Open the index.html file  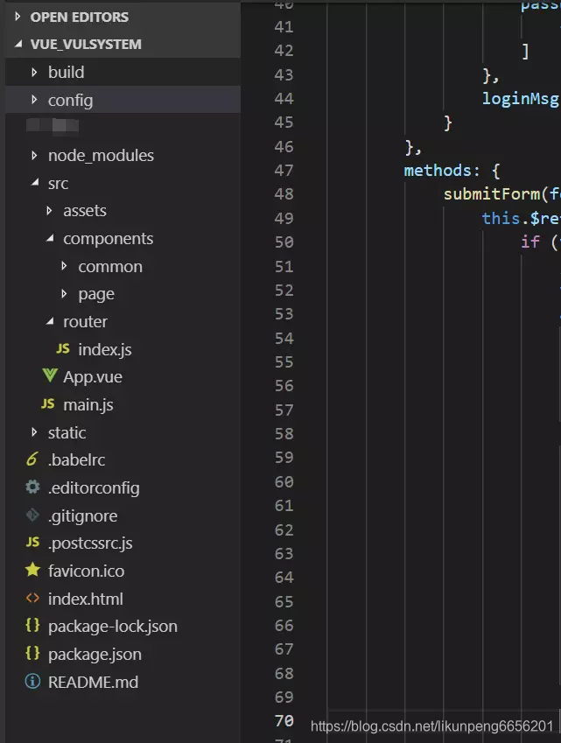85,599
